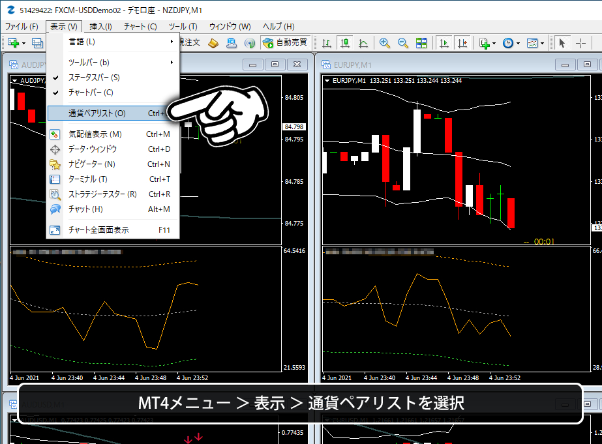Select the crosshair tool

tap(580, 43)
